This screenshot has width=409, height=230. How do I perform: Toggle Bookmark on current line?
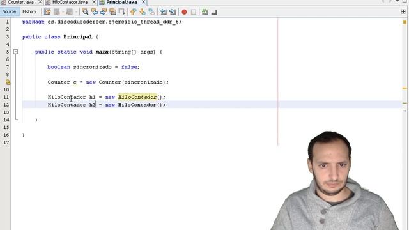pyautogui.click(x=151, y=12)
